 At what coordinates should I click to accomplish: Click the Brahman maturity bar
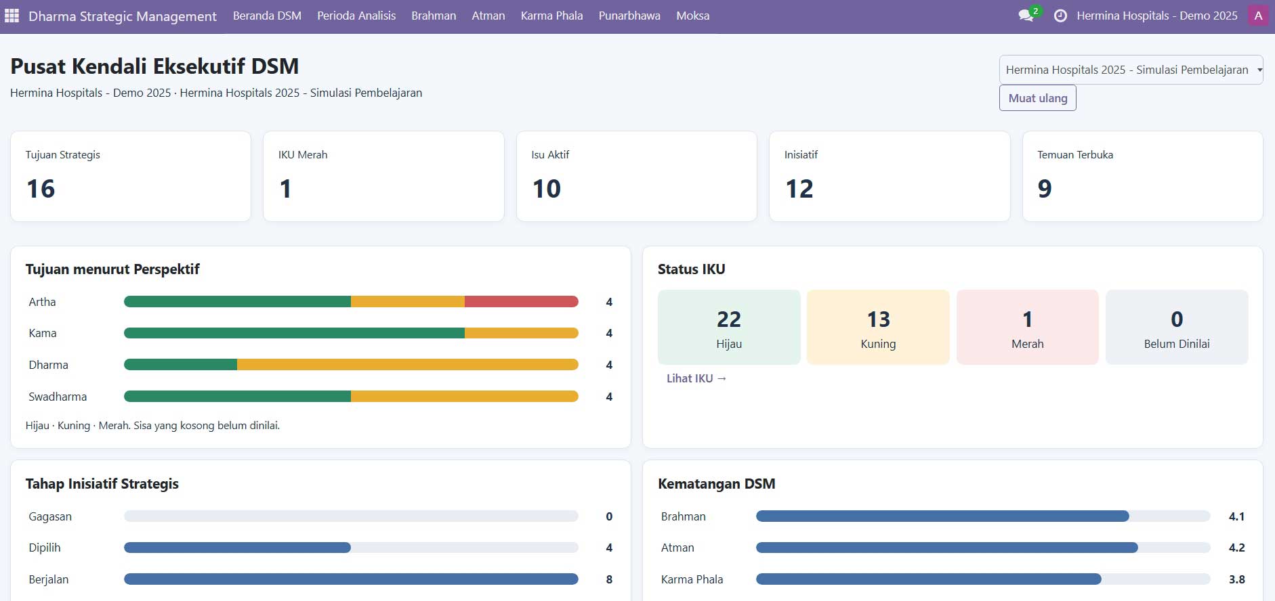pos(983,516)
